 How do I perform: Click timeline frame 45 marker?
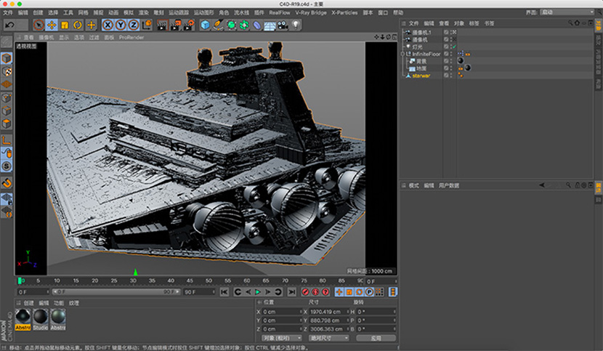coord(190,281)
